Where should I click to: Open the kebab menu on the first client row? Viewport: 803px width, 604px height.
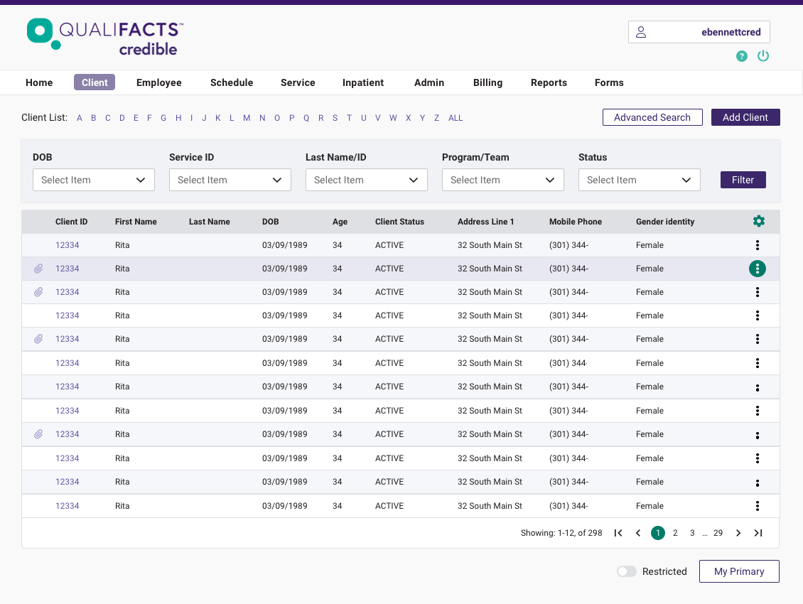(x=757, y=244)
